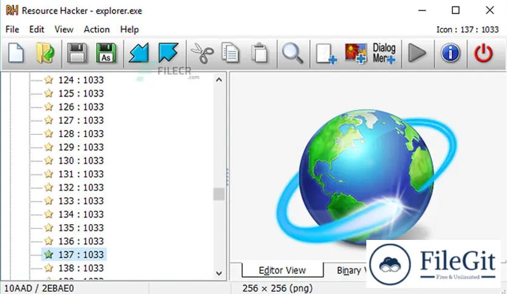Switch to the Editor View tab
The width and height of the screenshot is (507, 294).
[x=282, y=270]
